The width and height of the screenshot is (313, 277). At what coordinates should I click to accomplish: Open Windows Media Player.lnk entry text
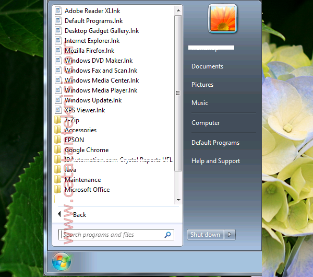101,90
